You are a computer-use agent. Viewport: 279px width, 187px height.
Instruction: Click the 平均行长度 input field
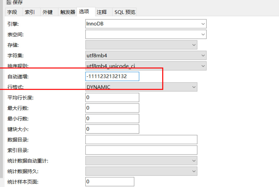[112, 97]
